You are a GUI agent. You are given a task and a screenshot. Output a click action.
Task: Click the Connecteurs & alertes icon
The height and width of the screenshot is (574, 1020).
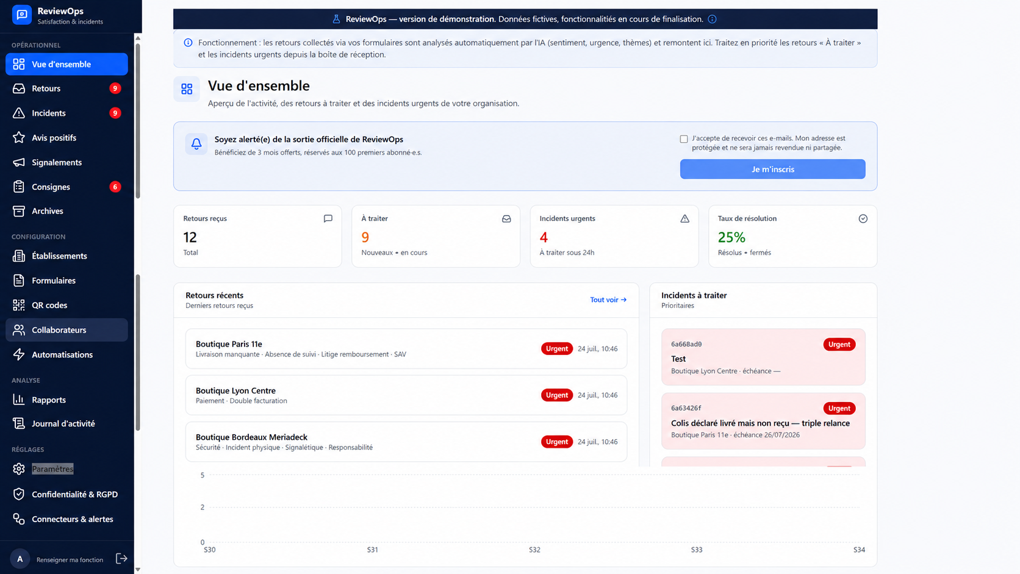19,519
